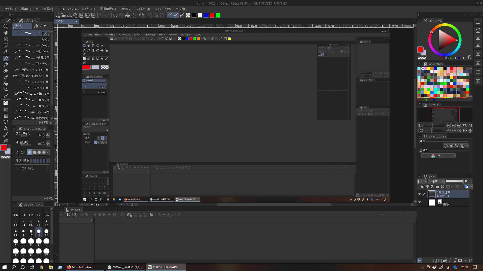Select the Gradient tool

point(6,116)
